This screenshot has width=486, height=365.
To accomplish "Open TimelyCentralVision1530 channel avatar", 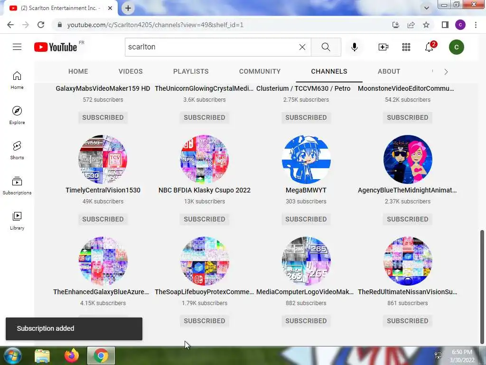I will (x=103, y=159).
